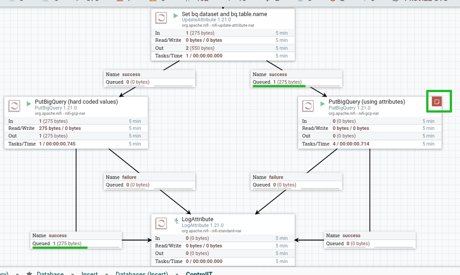The image size is (460, 275).
Task: Open the Database breadcrumb
Action: tap(50, 273)
